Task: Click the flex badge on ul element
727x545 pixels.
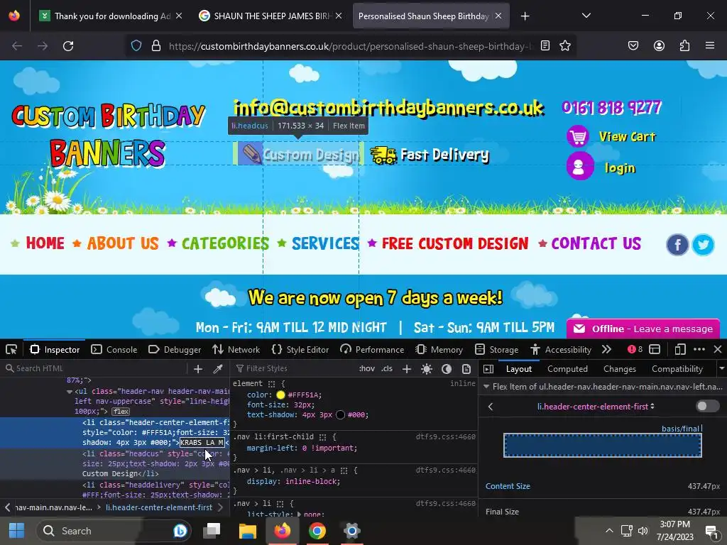Action: tap(121, 412)
